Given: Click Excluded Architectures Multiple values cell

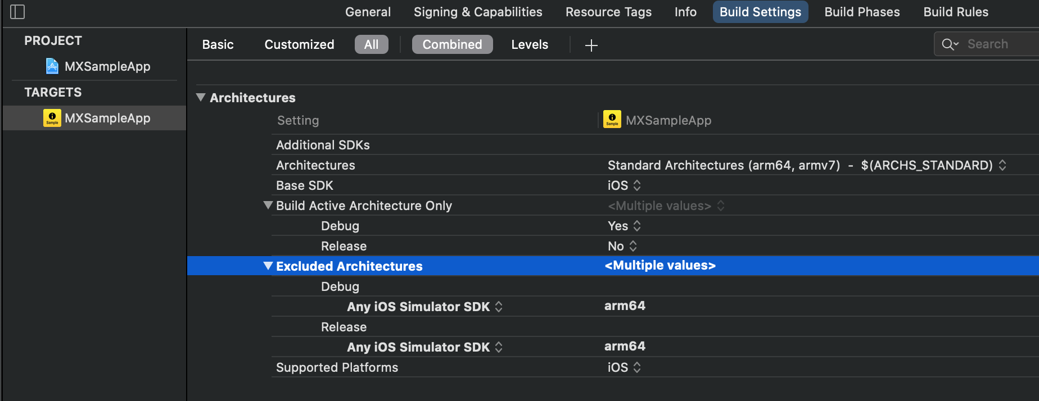Looking at the screenshot, I should [x=660, y=266].
